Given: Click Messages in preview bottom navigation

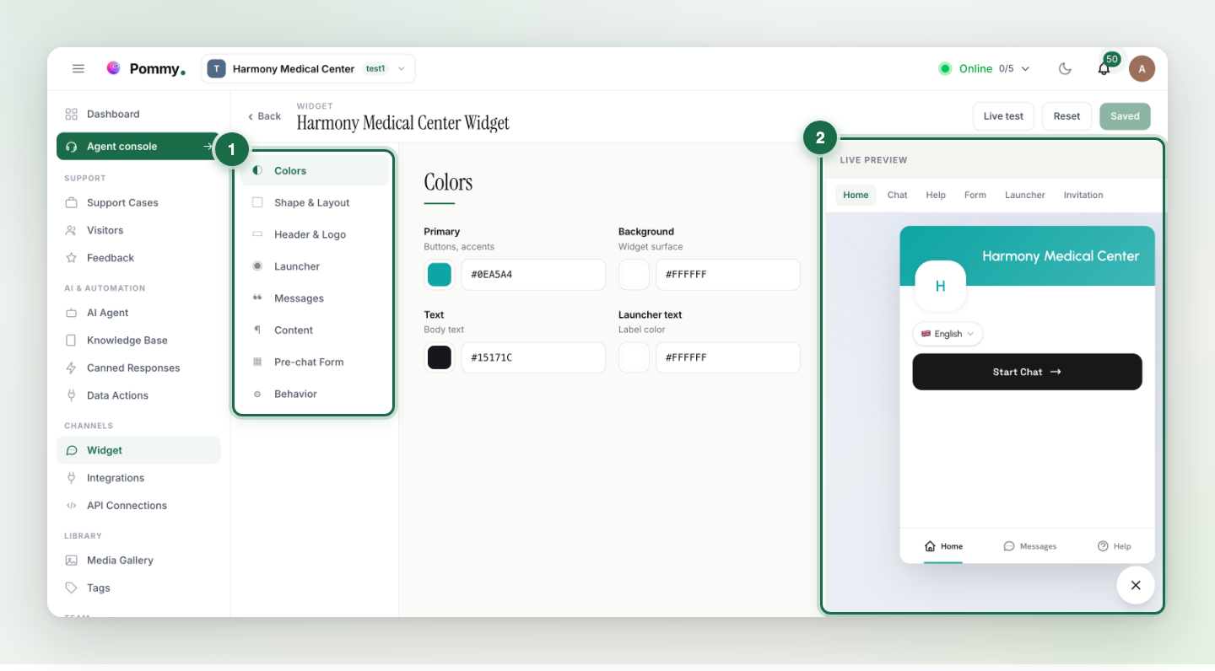Looking at the screenshot, I should [1029, 546].
